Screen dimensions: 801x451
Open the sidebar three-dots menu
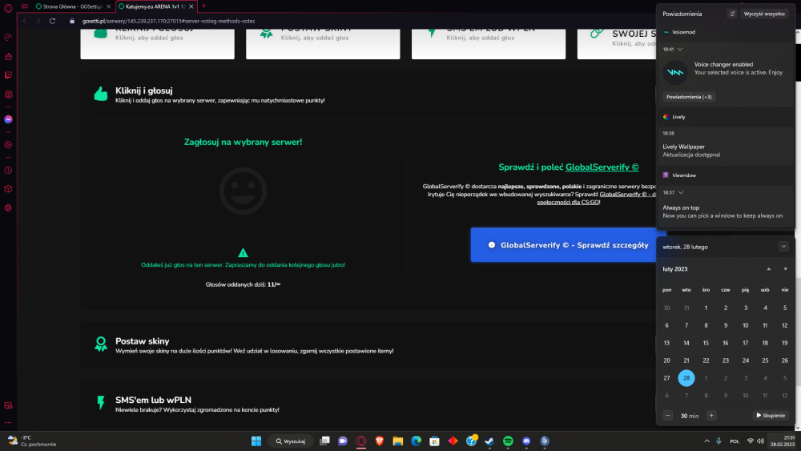pos(8,422)
